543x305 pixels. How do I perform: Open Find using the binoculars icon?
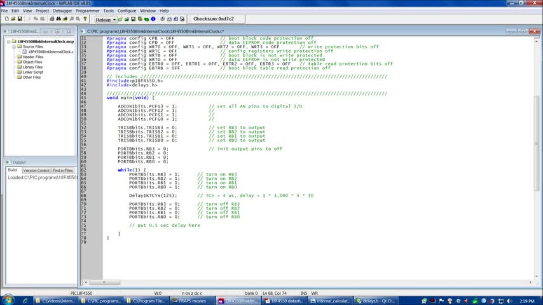point(58,19)
